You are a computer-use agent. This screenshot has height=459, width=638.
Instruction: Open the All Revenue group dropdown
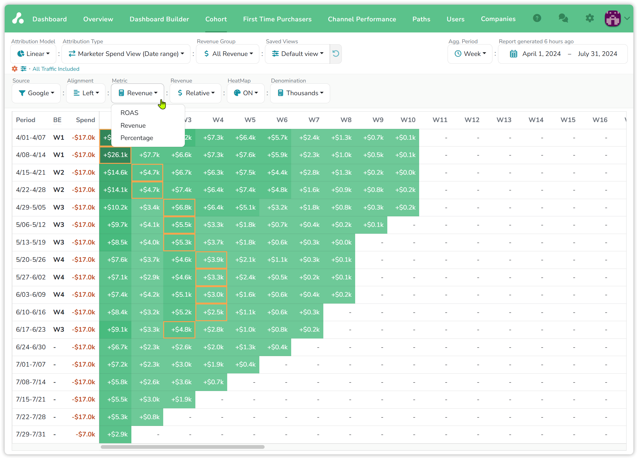[x=228, y=54]
